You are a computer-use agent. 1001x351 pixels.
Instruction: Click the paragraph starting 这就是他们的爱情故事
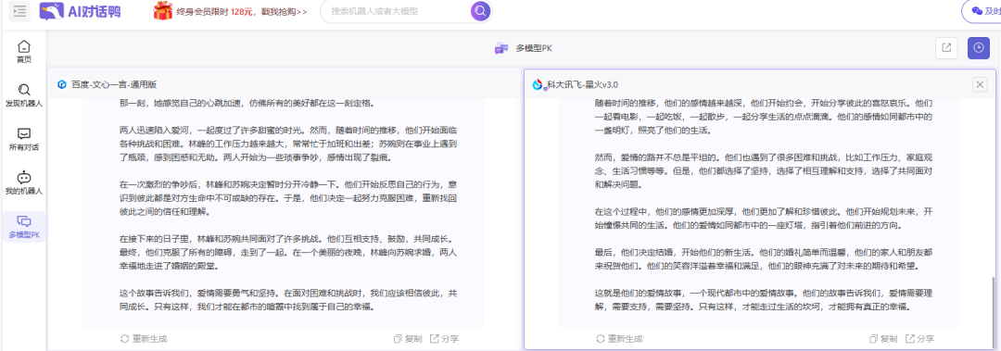point(764,300)
